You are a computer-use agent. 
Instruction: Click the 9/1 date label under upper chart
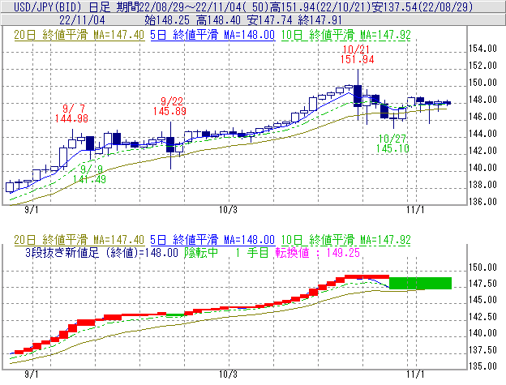(32, 210)
